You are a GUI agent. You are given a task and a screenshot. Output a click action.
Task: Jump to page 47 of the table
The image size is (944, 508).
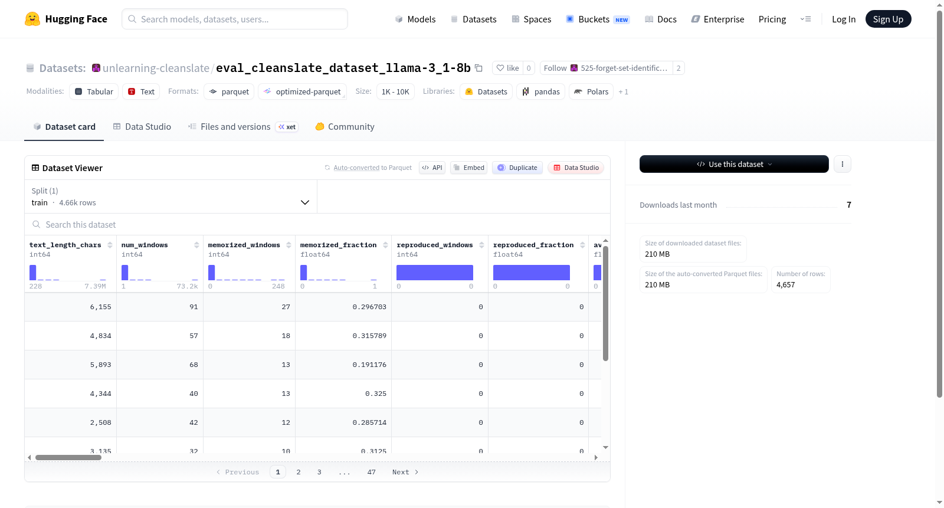coord(371,472)
